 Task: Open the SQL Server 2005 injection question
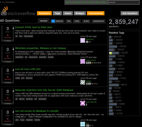tap(44, 90)
